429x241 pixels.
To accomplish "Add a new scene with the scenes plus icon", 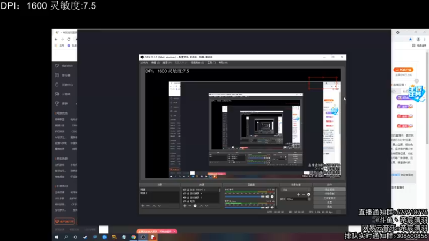I will click(143, 206).
